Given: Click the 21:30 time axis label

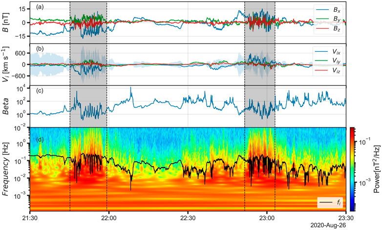Looking at the screenshot, I should pyautogui.click(x=30, y=218).
